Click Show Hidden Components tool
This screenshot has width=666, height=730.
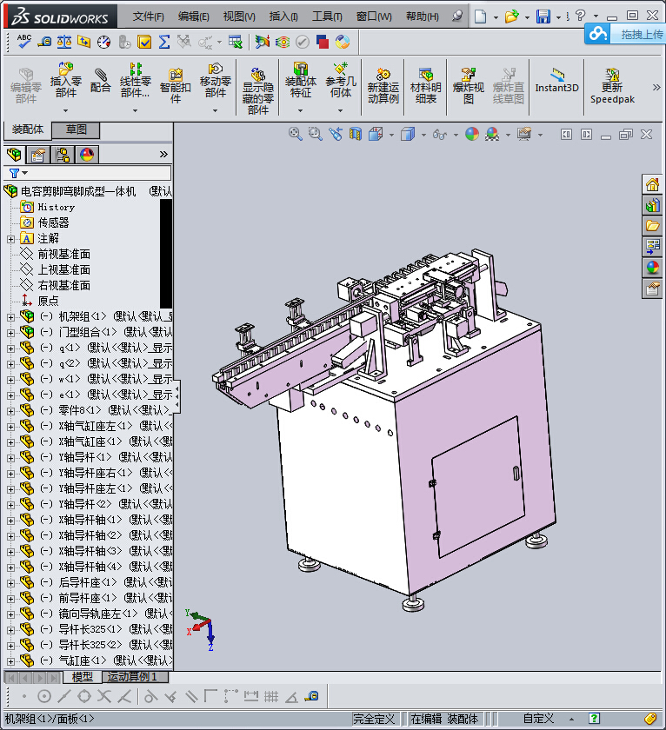click(258, 91)
